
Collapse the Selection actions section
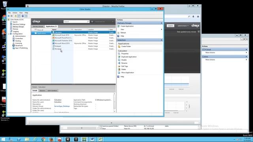(x=161, y=40)
